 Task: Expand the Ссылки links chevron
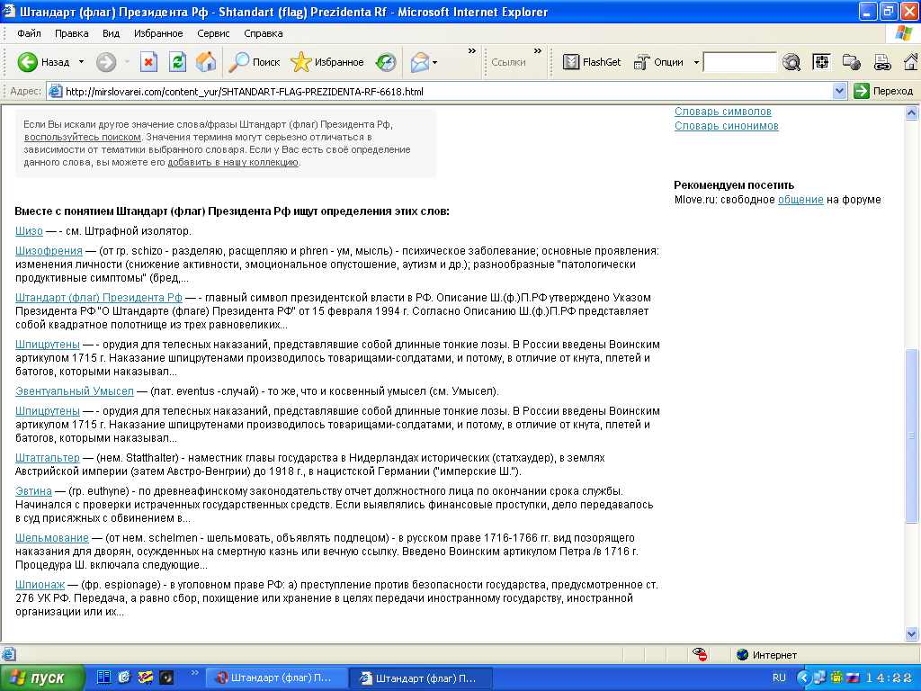pyautogui.click(x=538, y=51)
